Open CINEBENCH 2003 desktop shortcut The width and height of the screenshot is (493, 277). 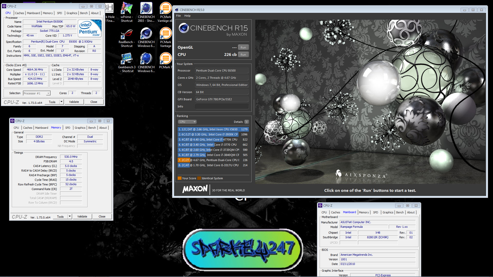(x=146, y=12)
